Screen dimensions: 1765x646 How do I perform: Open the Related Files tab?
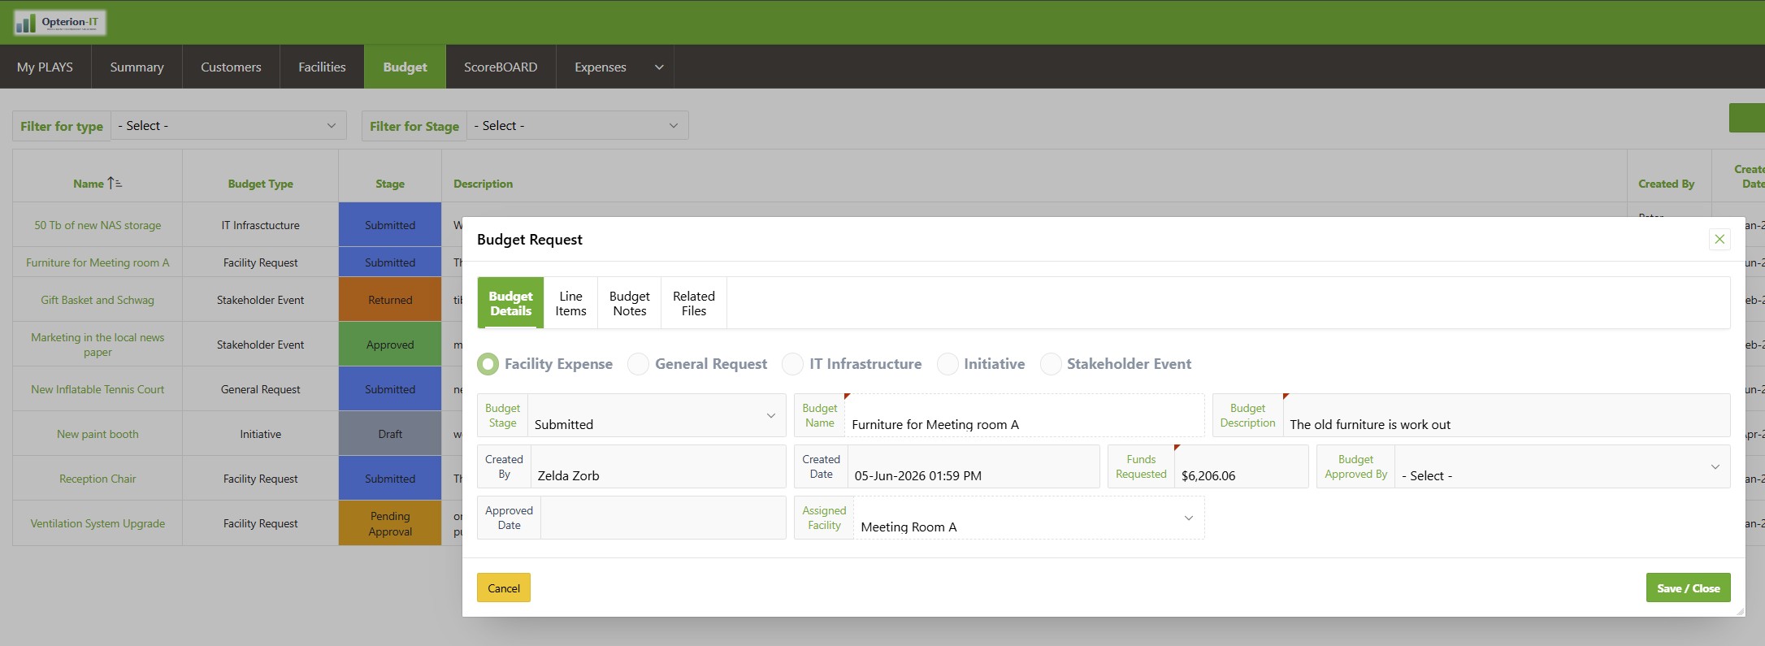click(x=694, y=303)
